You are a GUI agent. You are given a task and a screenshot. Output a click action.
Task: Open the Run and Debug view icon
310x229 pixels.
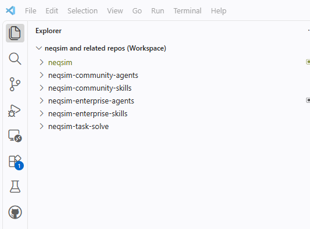coord(15,110)
